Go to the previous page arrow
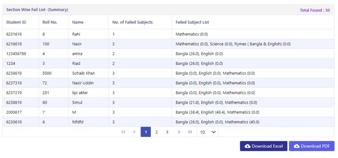The height and width of the screenshot is (158, 338). [134, 132]
